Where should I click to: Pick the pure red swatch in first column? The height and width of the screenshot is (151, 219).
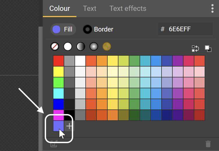tap(59, 61)
